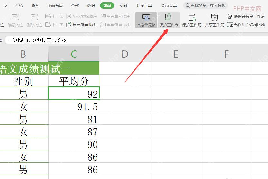Click 保护并共享工作簿 button
268x179 pixels.
pos(246,16)
